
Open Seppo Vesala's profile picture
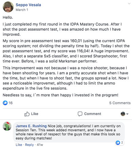pyautogui.click(x=8, y=7)
